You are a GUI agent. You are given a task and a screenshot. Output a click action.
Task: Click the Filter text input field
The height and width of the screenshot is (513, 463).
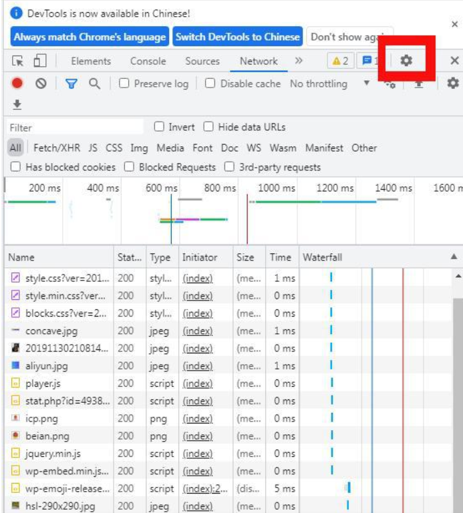[75, 128]
